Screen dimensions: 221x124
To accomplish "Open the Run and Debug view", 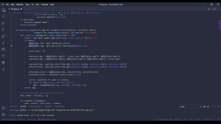I will click(x=3, y=23).
